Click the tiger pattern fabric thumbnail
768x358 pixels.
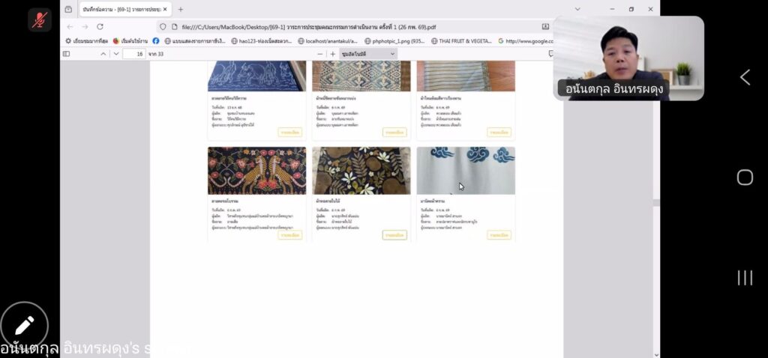[256, 171]
